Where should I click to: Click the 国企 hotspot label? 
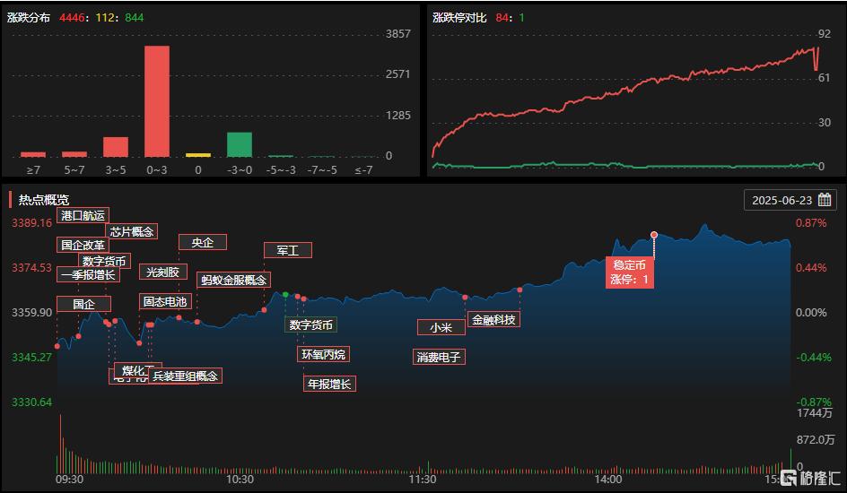[x=83, y=304]
